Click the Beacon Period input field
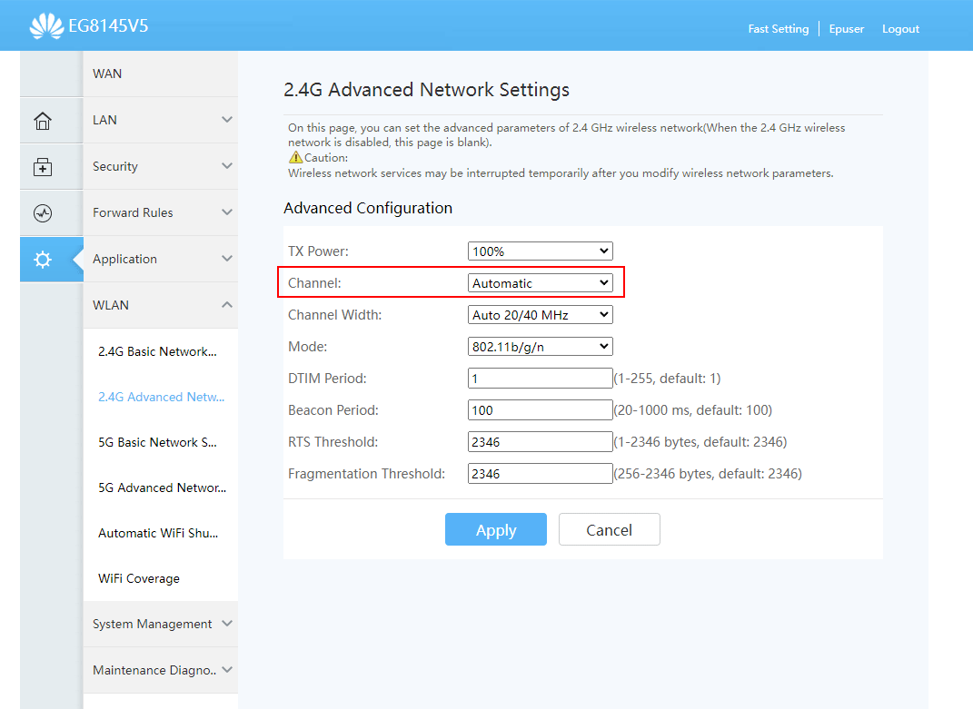The height and width of the screenshot is (709, 973). point(540,410)
